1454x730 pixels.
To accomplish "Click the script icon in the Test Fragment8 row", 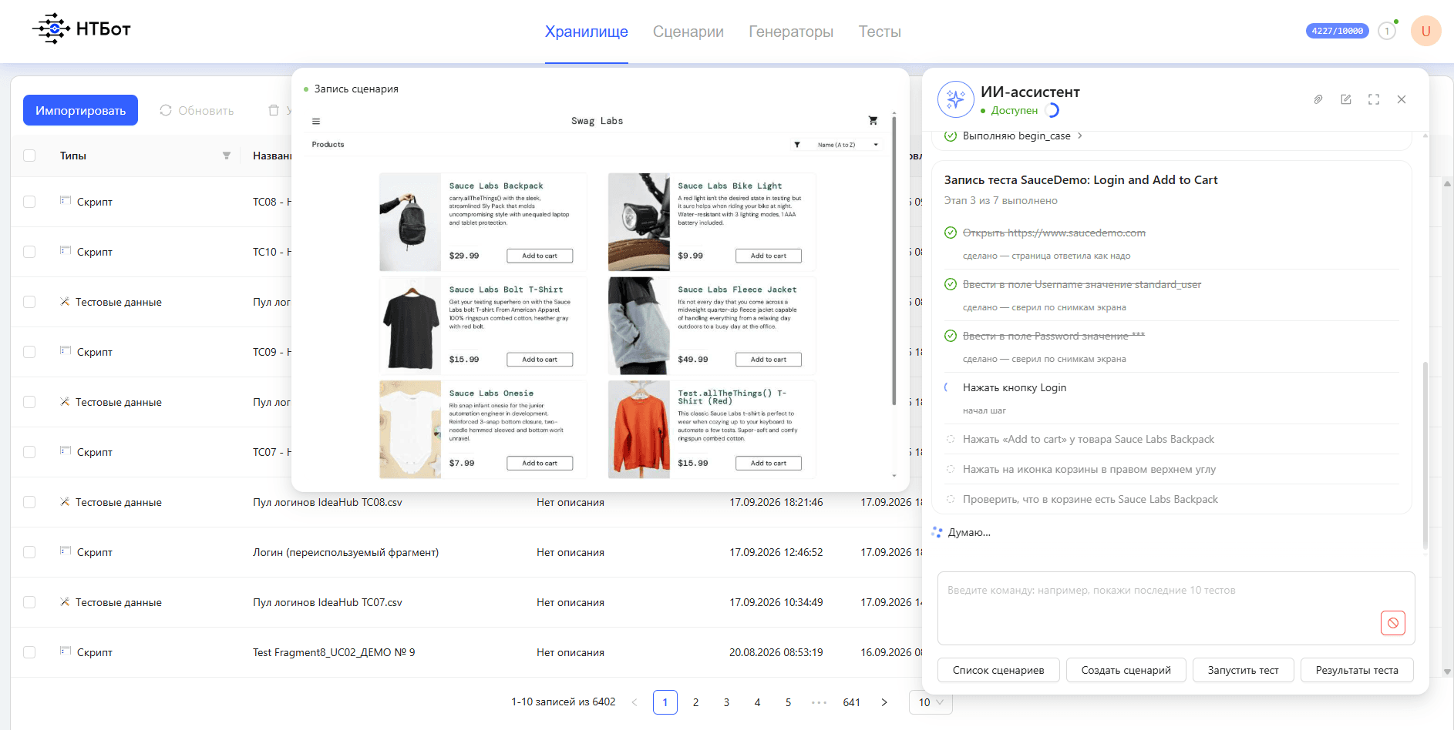I will click(x=66, y=651).
